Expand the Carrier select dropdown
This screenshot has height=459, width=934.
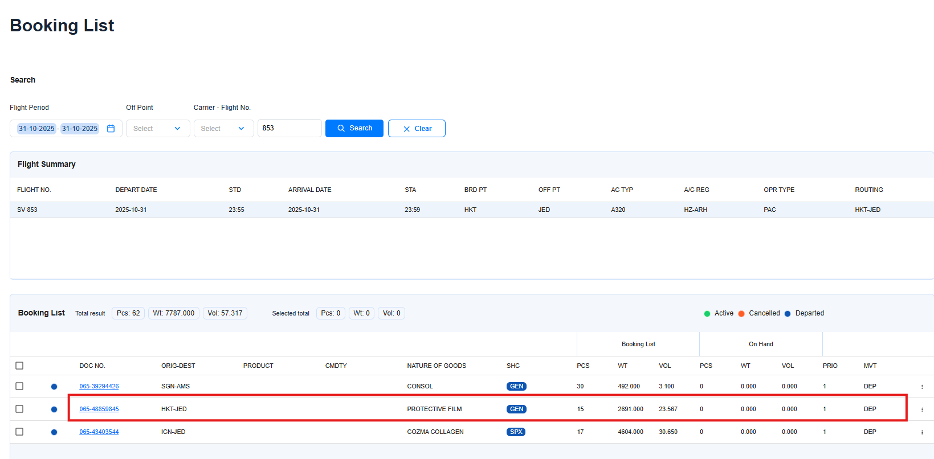coord(223,129)
